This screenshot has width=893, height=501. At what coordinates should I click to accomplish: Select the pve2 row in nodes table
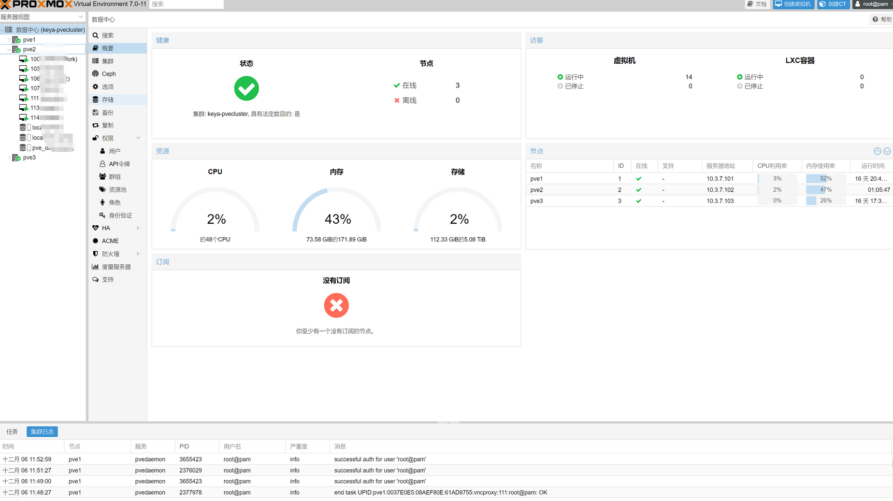tap(709, 190)
